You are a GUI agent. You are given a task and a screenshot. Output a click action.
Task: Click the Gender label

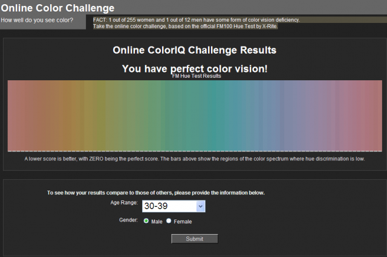coord(128,220)
